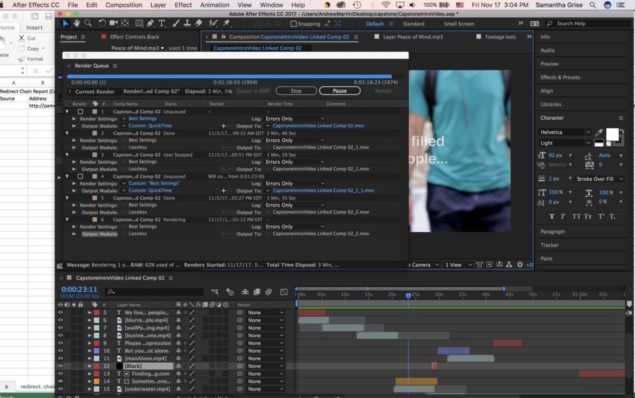Hide the [manAlone.mp4] layer via eye icon
This screenshot has height=398, width=635.
[x=60, y=359]
